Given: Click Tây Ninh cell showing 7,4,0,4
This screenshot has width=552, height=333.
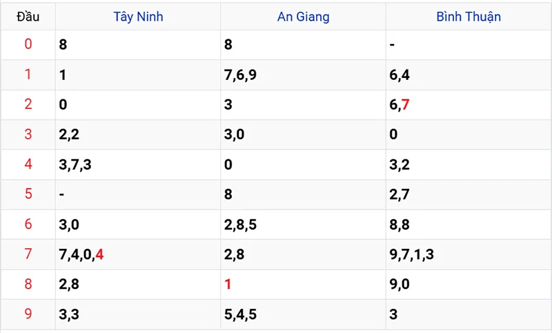Looking at the screenshot, I should [x=81, y=254].
